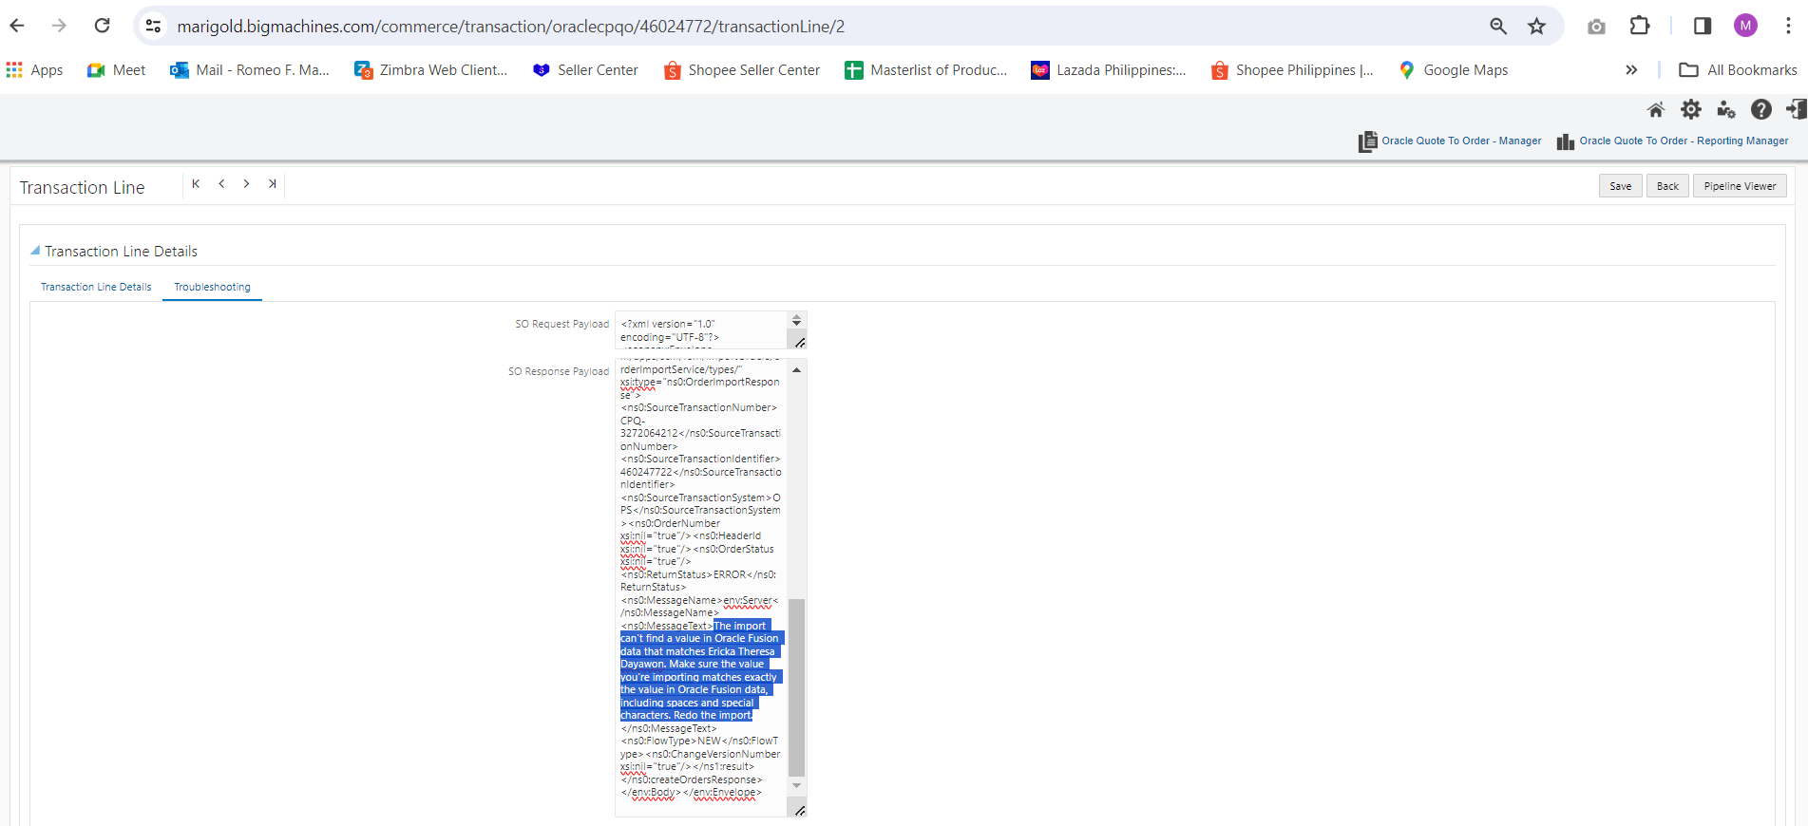Click down arrow of Response Payload scrollbar
Image resolution: width=1808 pixels, height=826 pixels.
click(x=796, y=786)
